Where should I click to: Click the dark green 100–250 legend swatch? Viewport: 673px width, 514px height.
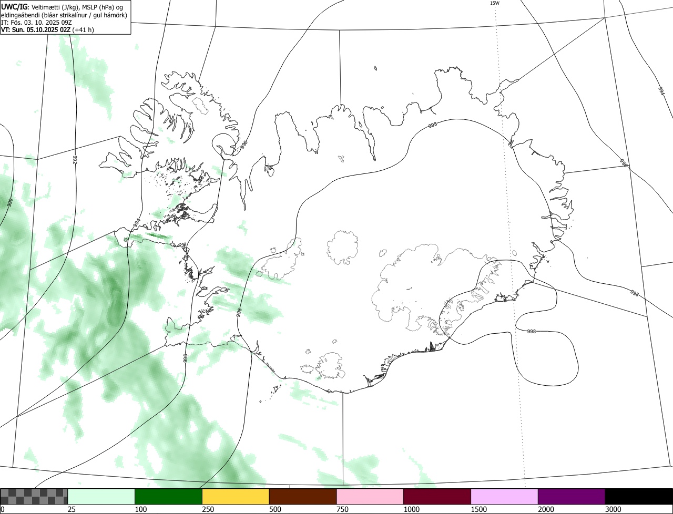coord(169,497)
